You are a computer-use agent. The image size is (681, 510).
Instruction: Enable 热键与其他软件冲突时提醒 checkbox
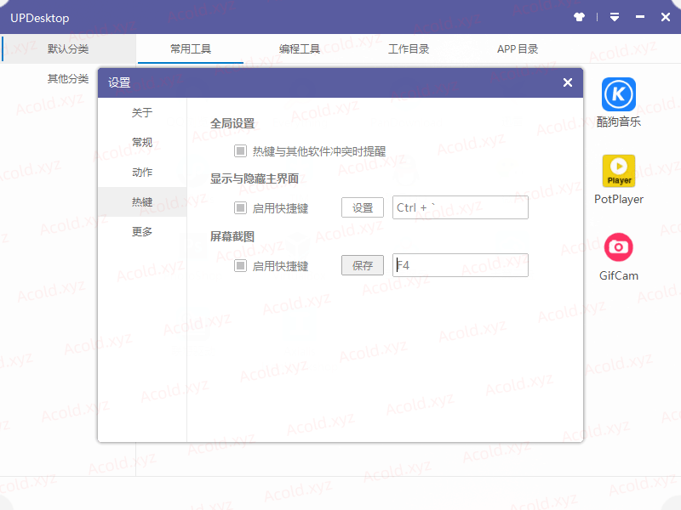tap(240, 151)
